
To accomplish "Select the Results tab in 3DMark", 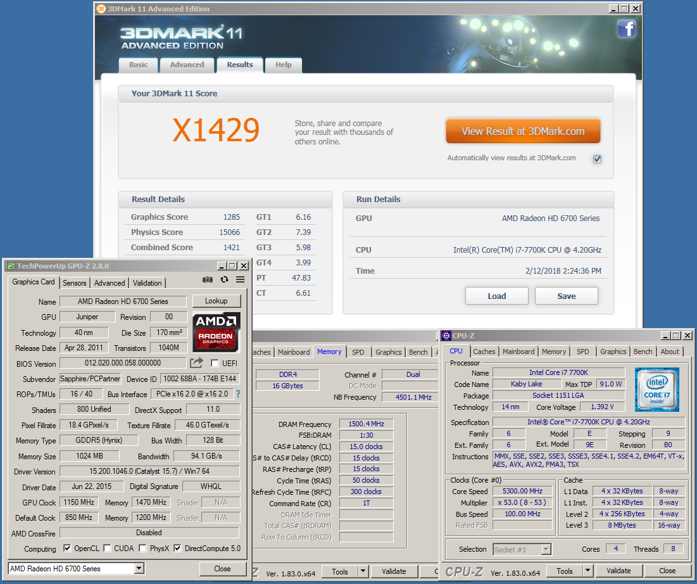I will 240,65.
